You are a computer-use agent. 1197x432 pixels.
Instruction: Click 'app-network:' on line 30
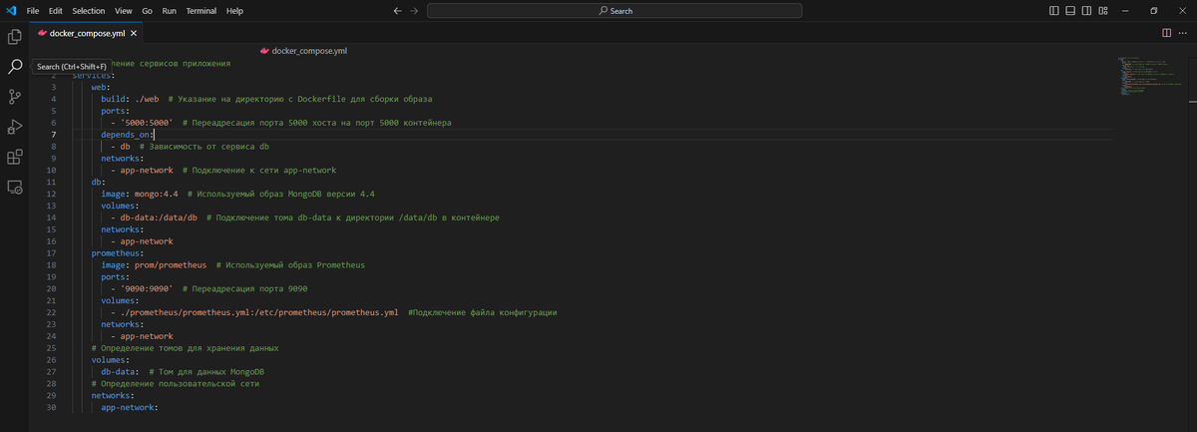(130, 407)
